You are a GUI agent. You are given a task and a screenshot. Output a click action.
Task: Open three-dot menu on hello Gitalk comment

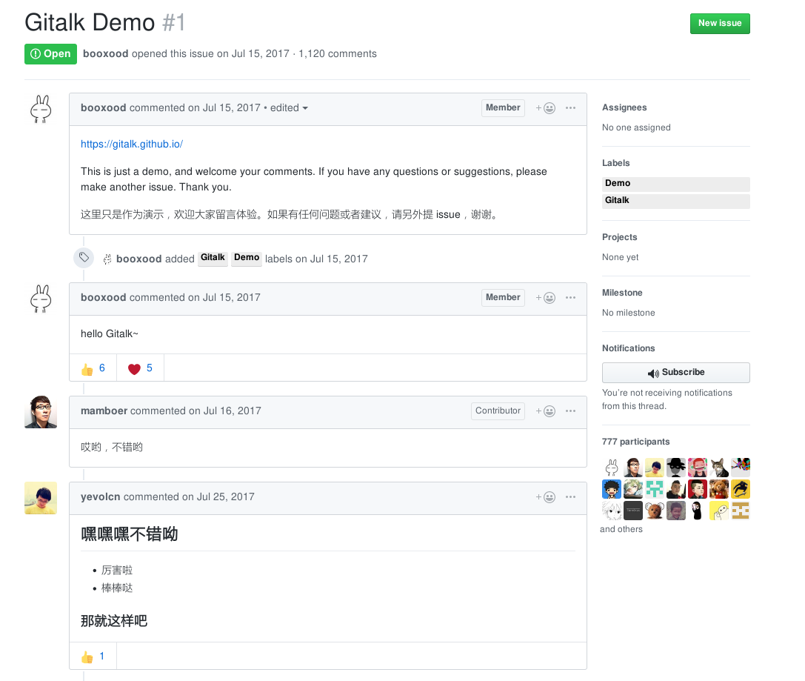570,298
